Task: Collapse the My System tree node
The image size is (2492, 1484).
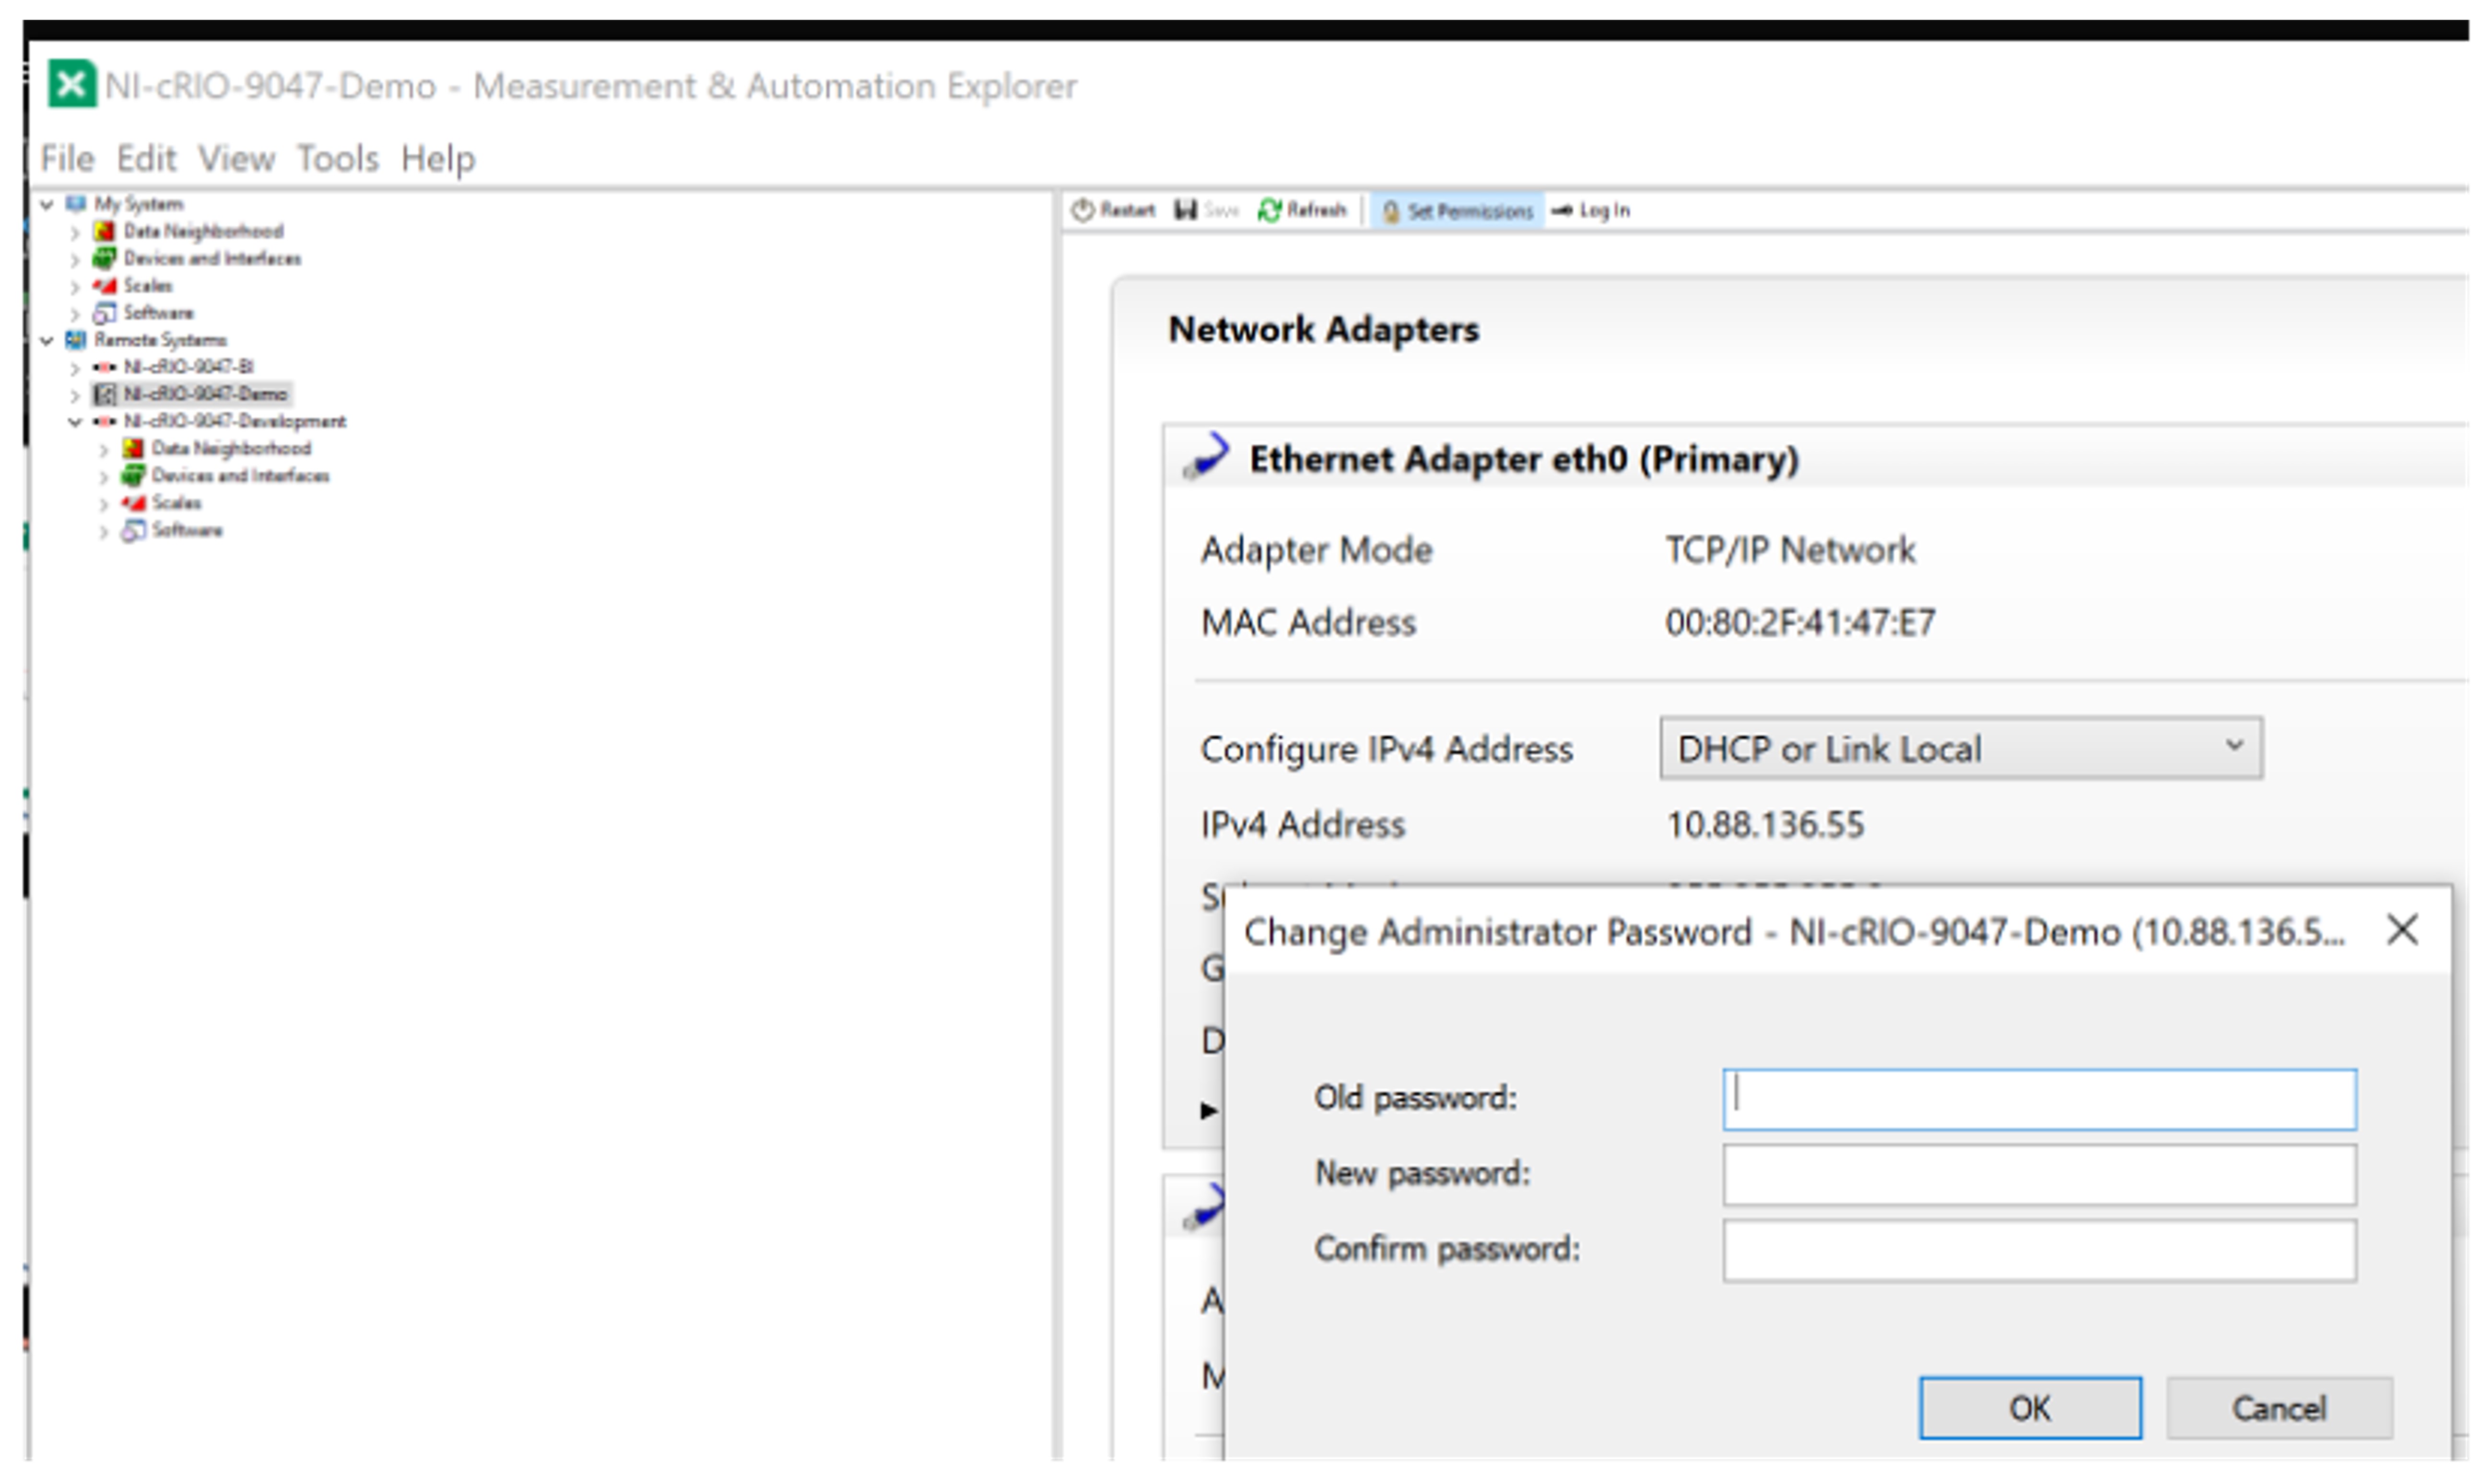Action: [x=46, y=204]
